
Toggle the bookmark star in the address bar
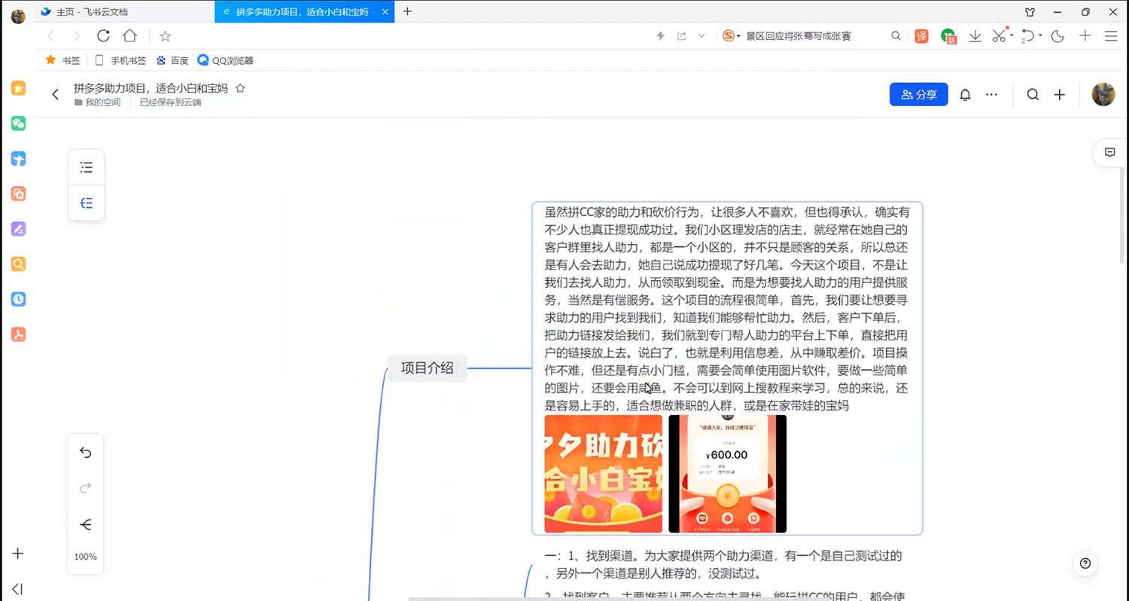pyautogui.click(x=165, y=35)
